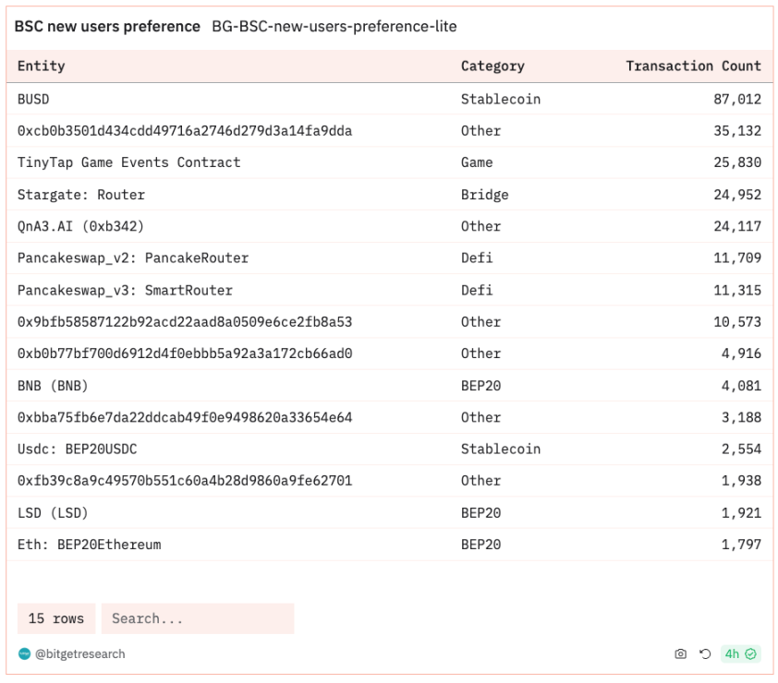Select the Stargate: Router entity cell
This screenshot has height=683, width=778.
pyautogui.click(x=81, y=195)
